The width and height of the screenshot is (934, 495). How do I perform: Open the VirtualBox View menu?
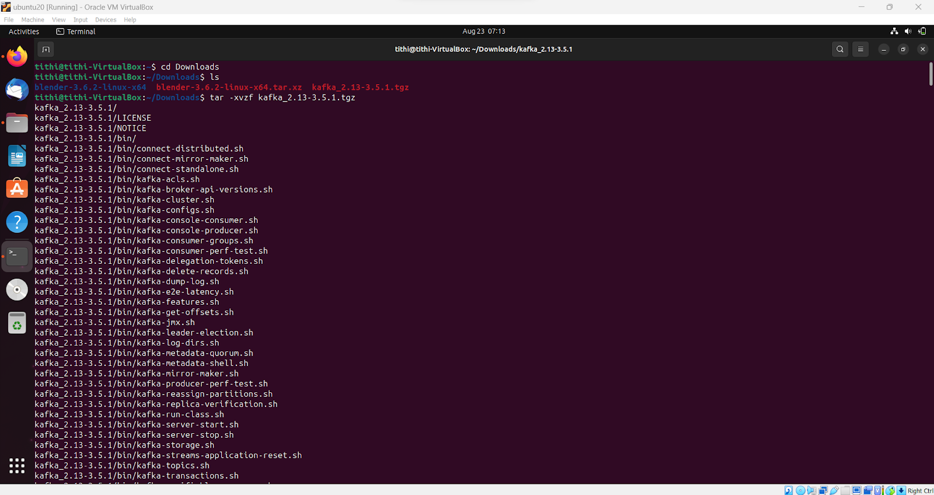(58, 20)
